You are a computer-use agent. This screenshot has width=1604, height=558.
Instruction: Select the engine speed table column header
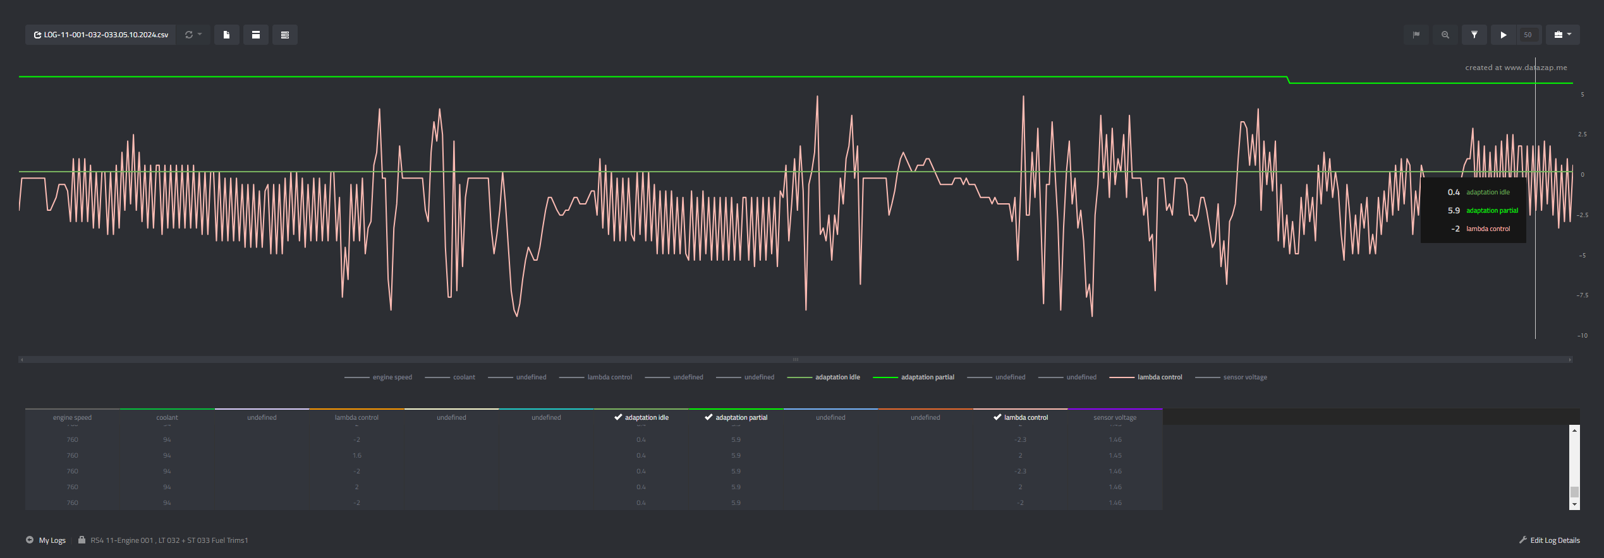[72, 417]
